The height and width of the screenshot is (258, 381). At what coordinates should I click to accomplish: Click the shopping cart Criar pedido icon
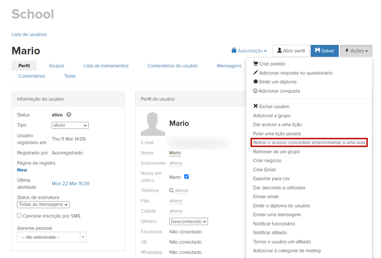coord(256,64)
